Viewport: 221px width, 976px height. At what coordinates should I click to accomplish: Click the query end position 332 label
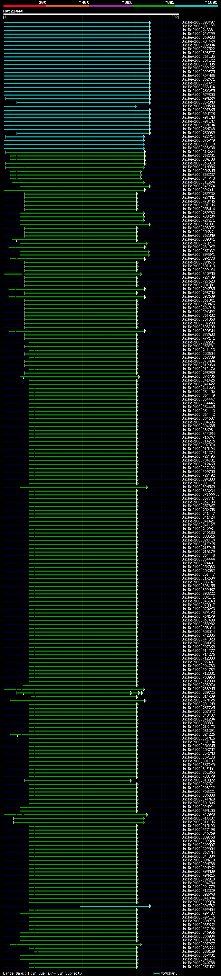[x=174, y=17]
